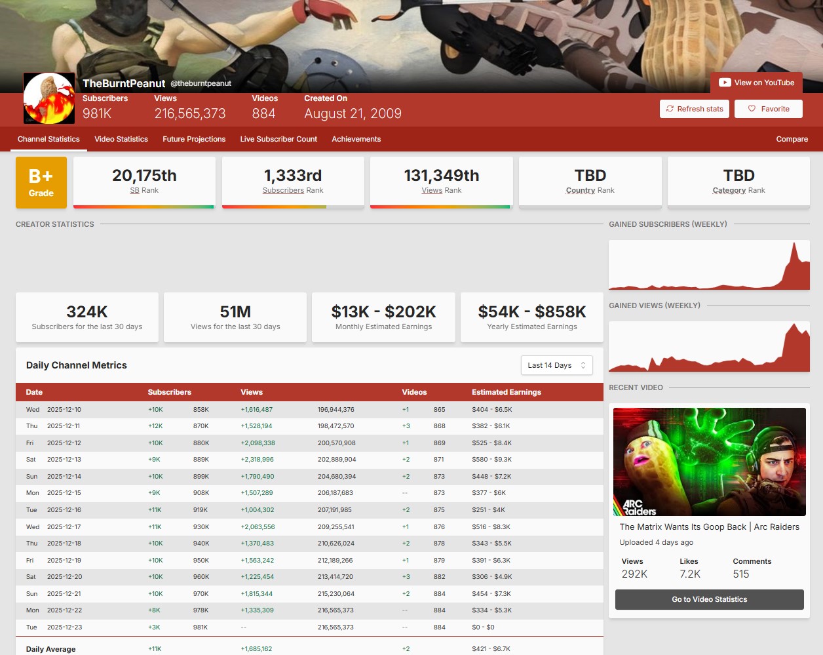Click the YouTube logo icon in View on YouTube

(725, 83)
